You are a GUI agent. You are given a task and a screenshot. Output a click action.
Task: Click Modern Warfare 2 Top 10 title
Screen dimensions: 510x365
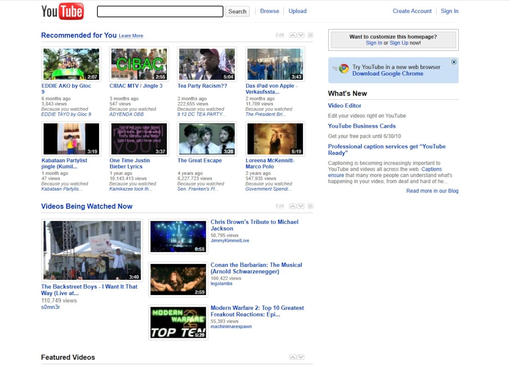click(x=258, y=311)
